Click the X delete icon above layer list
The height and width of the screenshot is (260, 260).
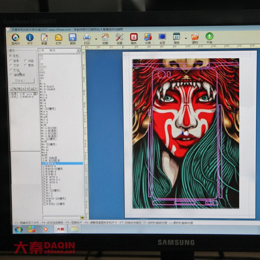click(36, 89)
